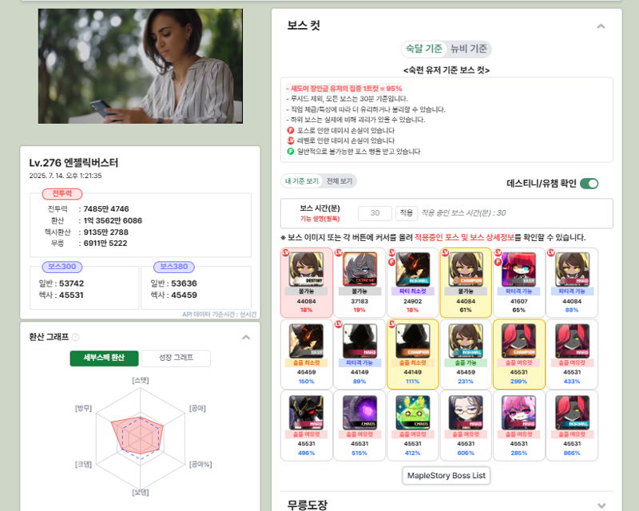Click the Destiny boss icon at 18%
Screen dimensions: 639x511
306,269
